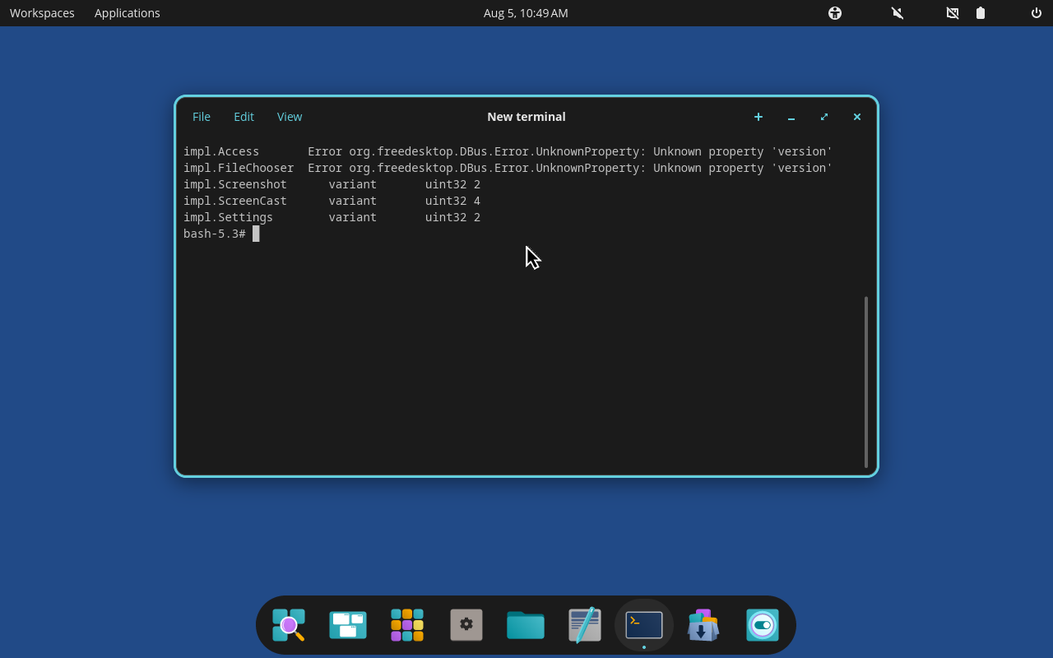Viewport: 1053px width, 658px height.
Task: Open the app library grid icon
Action: point(407,625)
